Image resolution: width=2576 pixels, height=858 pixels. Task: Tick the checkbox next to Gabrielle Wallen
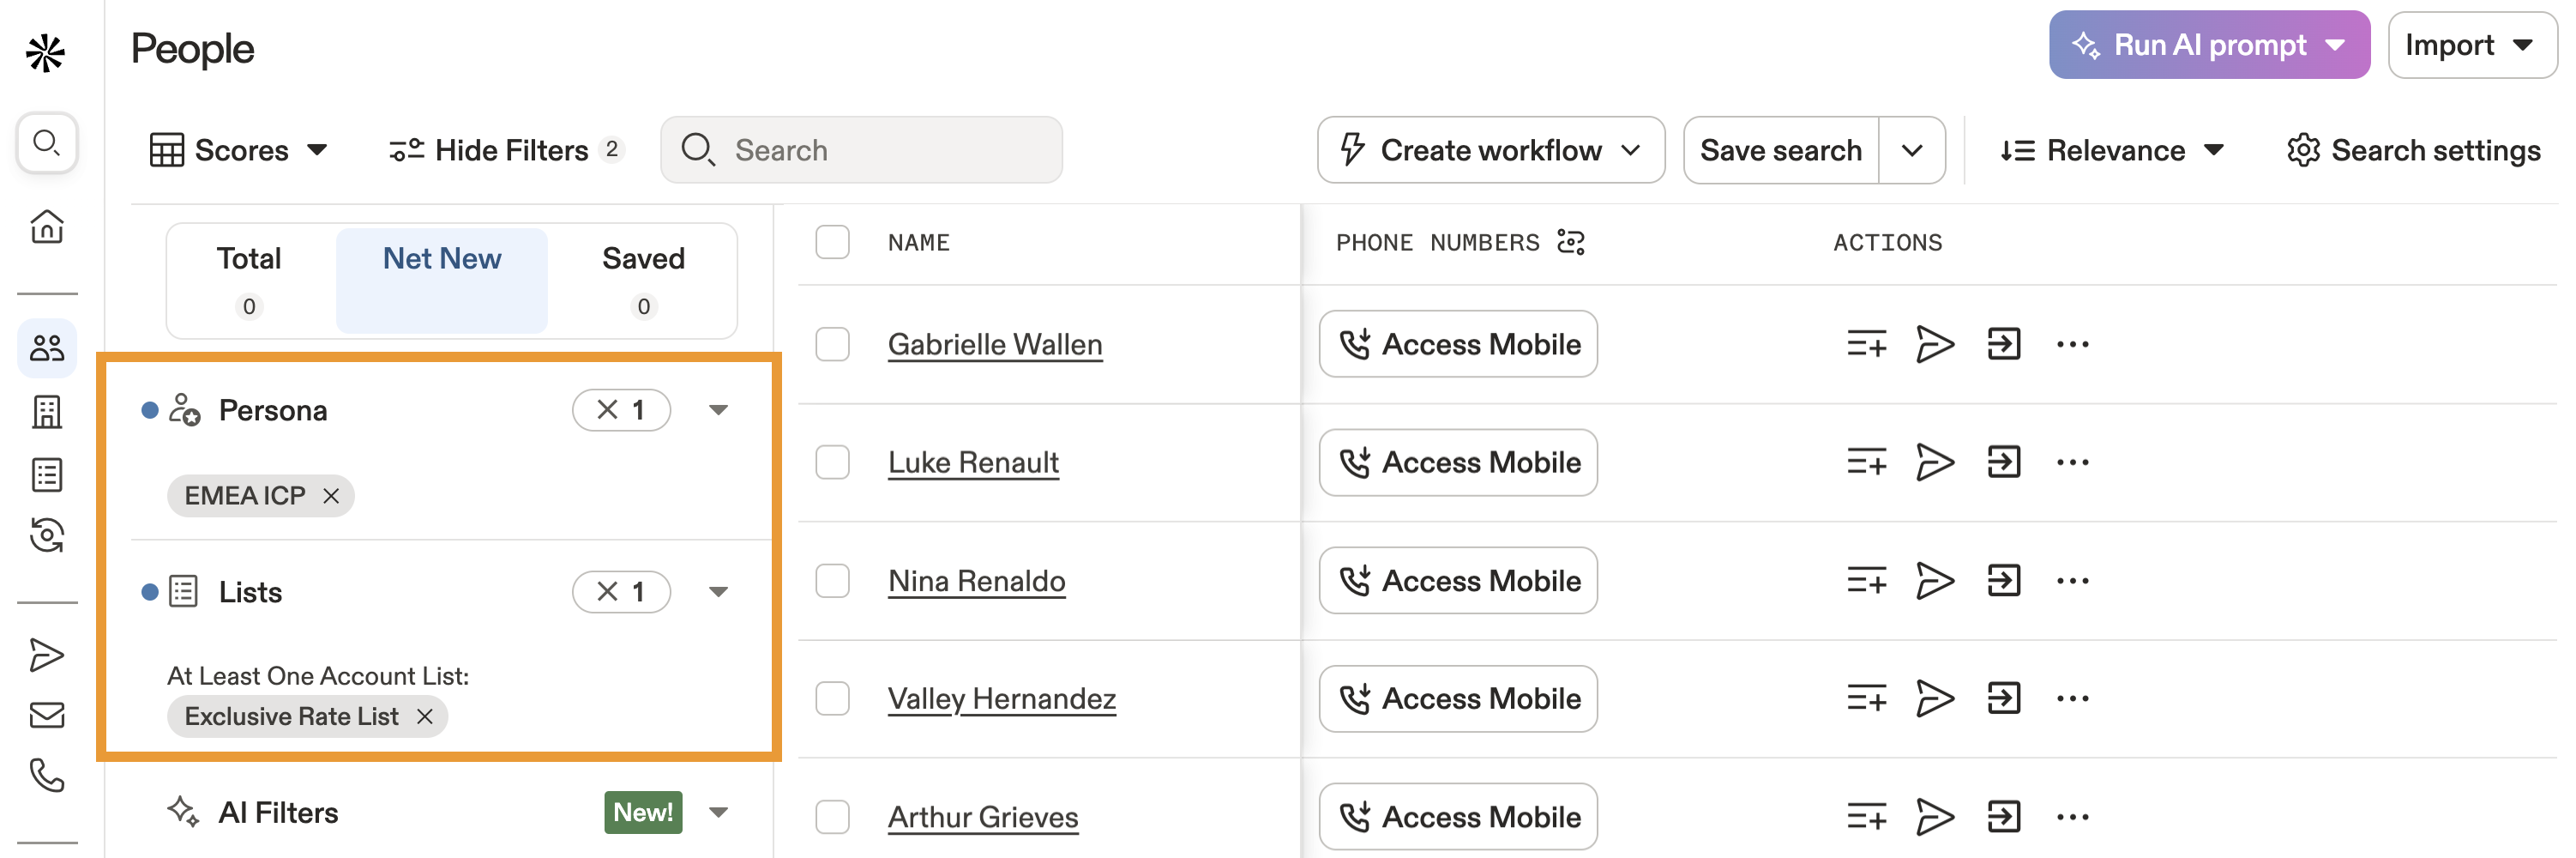[832, 344]
